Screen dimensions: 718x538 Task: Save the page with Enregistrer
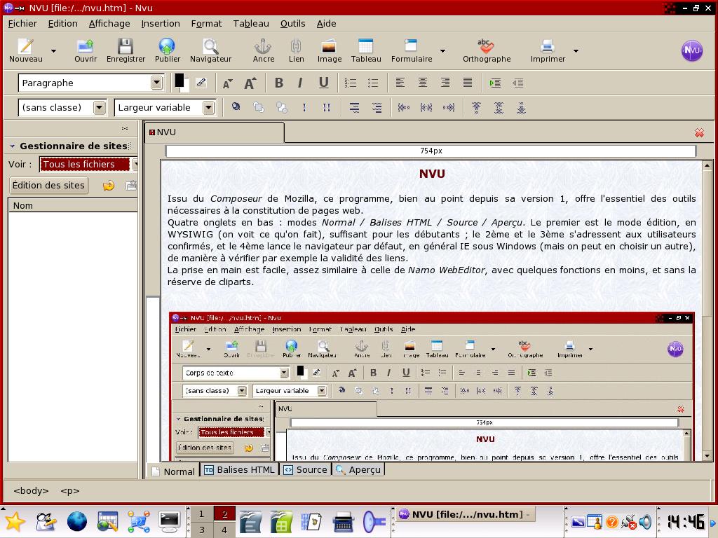(126, 50)
